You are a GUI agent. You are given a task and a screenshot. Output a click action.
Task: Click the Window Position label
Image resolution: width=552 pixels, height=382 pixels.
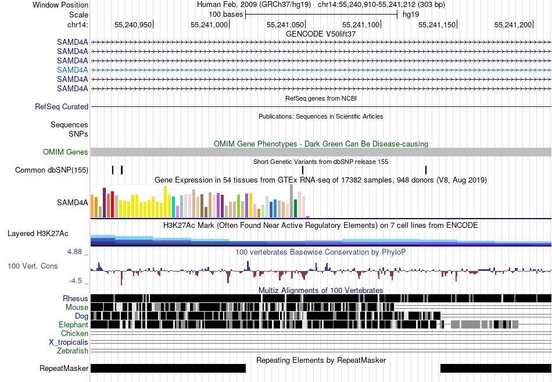tap(60, 5)
